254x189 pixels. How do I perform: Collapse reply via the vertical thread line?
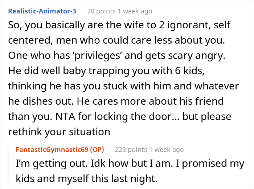click(8, 167)
